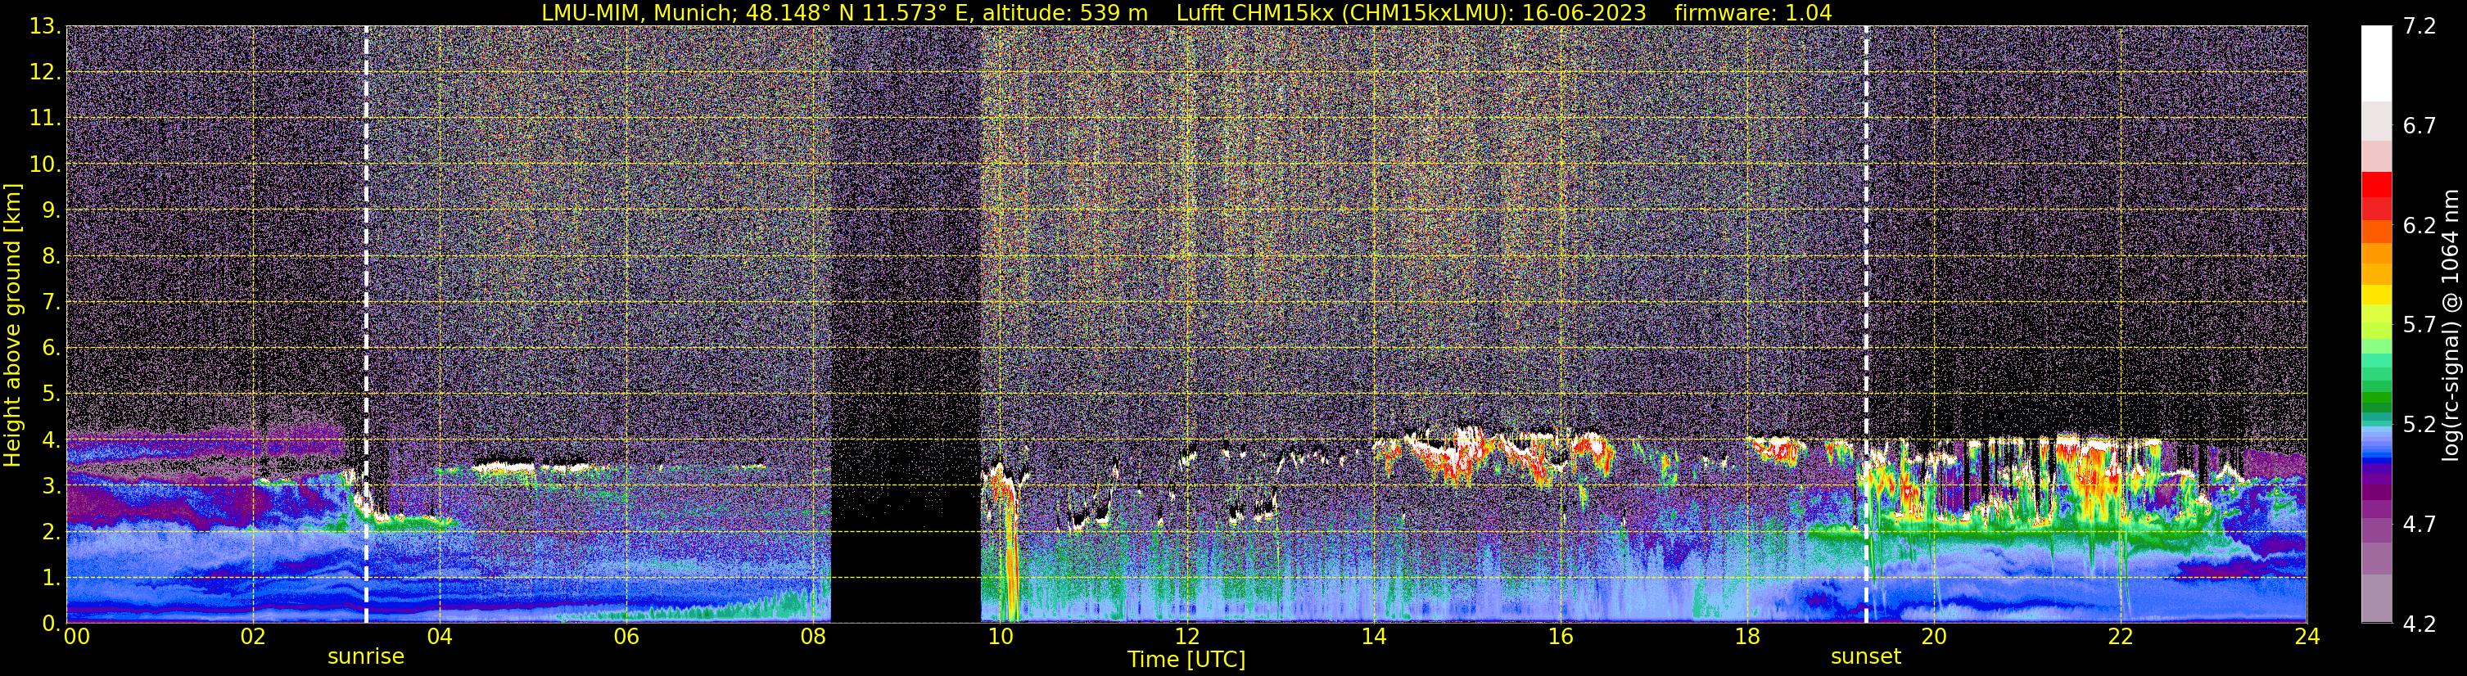
Task: Click the time axis tick label 02
Action: (x=253, y=638)
